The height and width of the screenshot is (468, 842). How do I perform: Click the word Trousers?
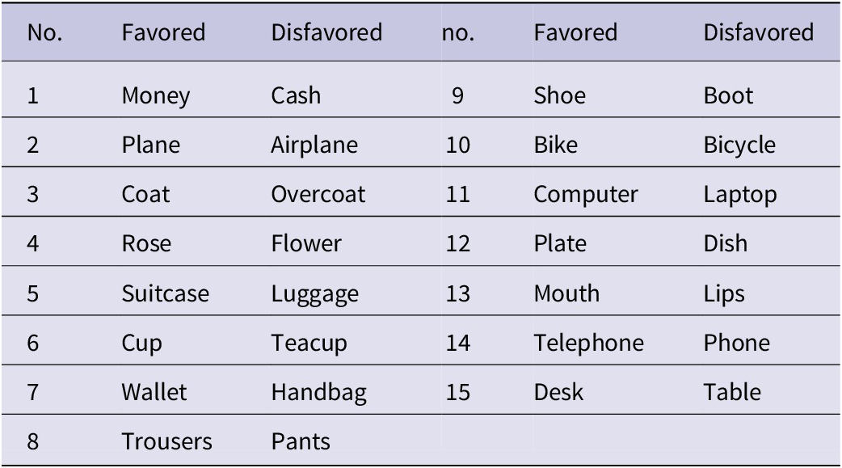(167, 441)
